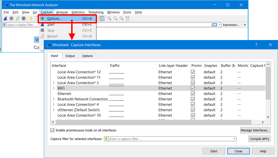Close the Capture Interfaces dialog with the X

270,45
